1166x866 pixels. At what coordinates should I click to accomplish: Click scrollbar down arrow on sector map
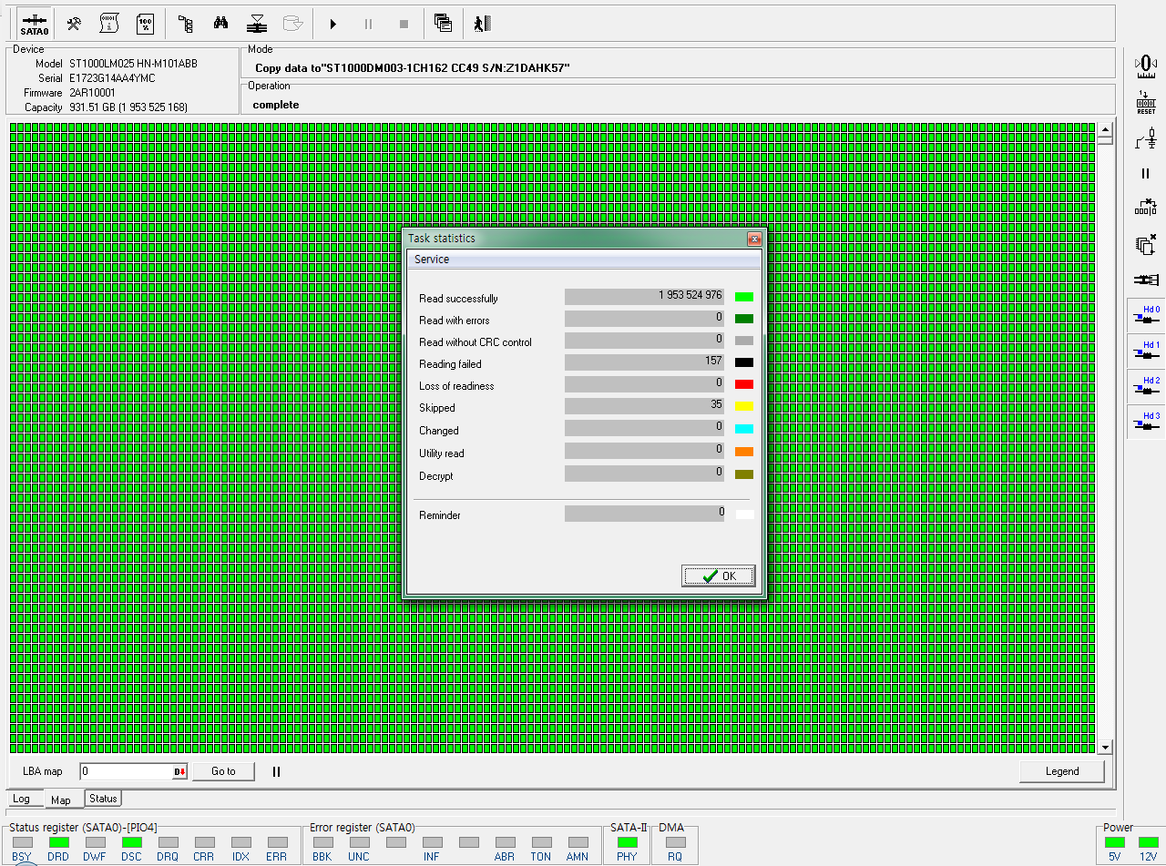[1106, 748]
